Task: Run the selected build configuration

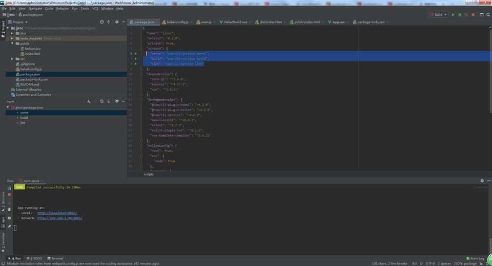Action: [x=453, y=15]
